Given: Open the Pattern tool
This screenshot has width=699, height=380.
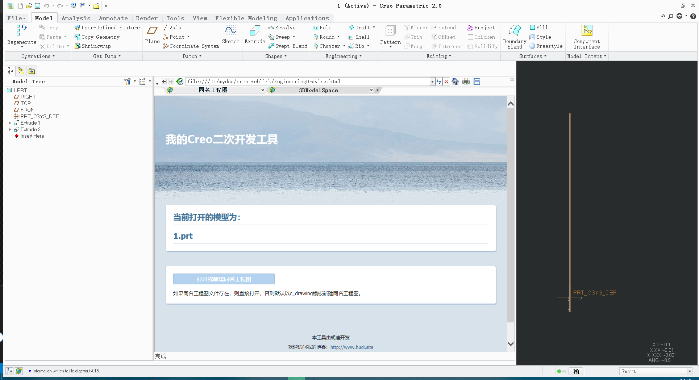Looking at the screenshot, I should [x=390, y=36].
